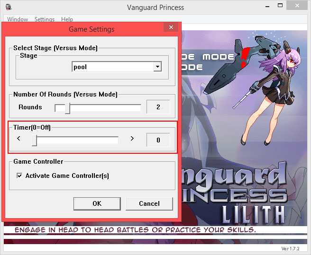The height and width of the screenshot is (255, 311).
Task: Click the Vanguard Princess app icon in title bar
Action: pos(9,7)
